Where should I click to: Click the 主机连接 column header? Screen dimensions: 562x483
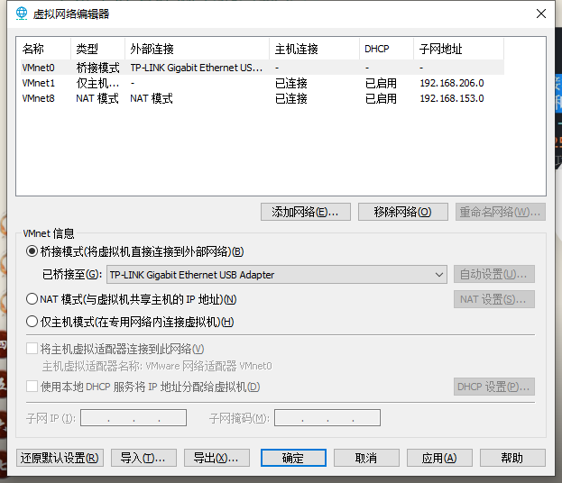(314, 49)
